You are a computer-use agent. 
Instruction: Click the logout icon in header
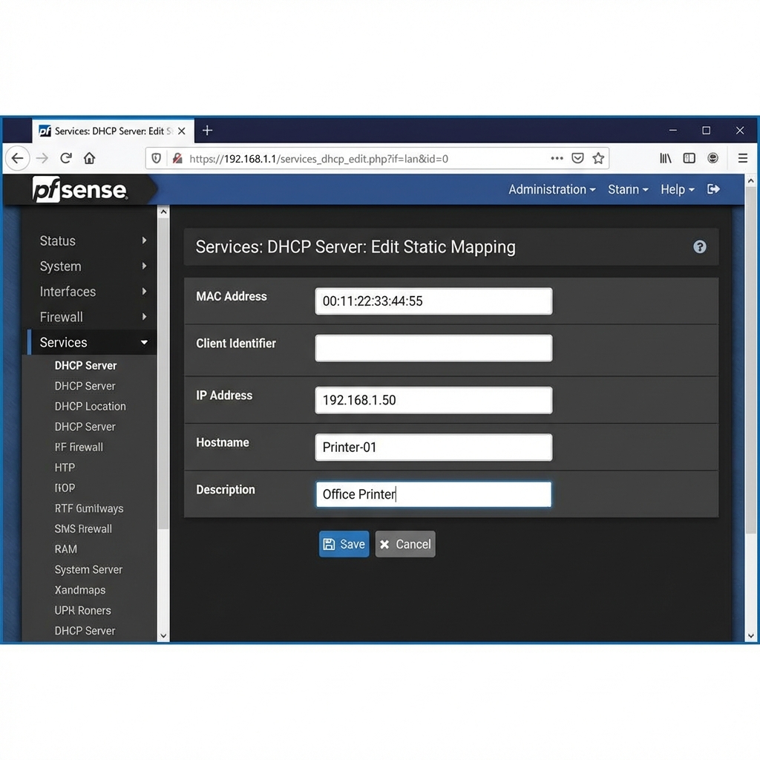[x=713, y=189]
